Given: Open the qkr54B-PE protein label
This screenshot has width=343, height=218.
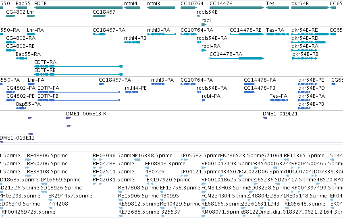Looking at the screenshot, I should click(x=311, y=80).
